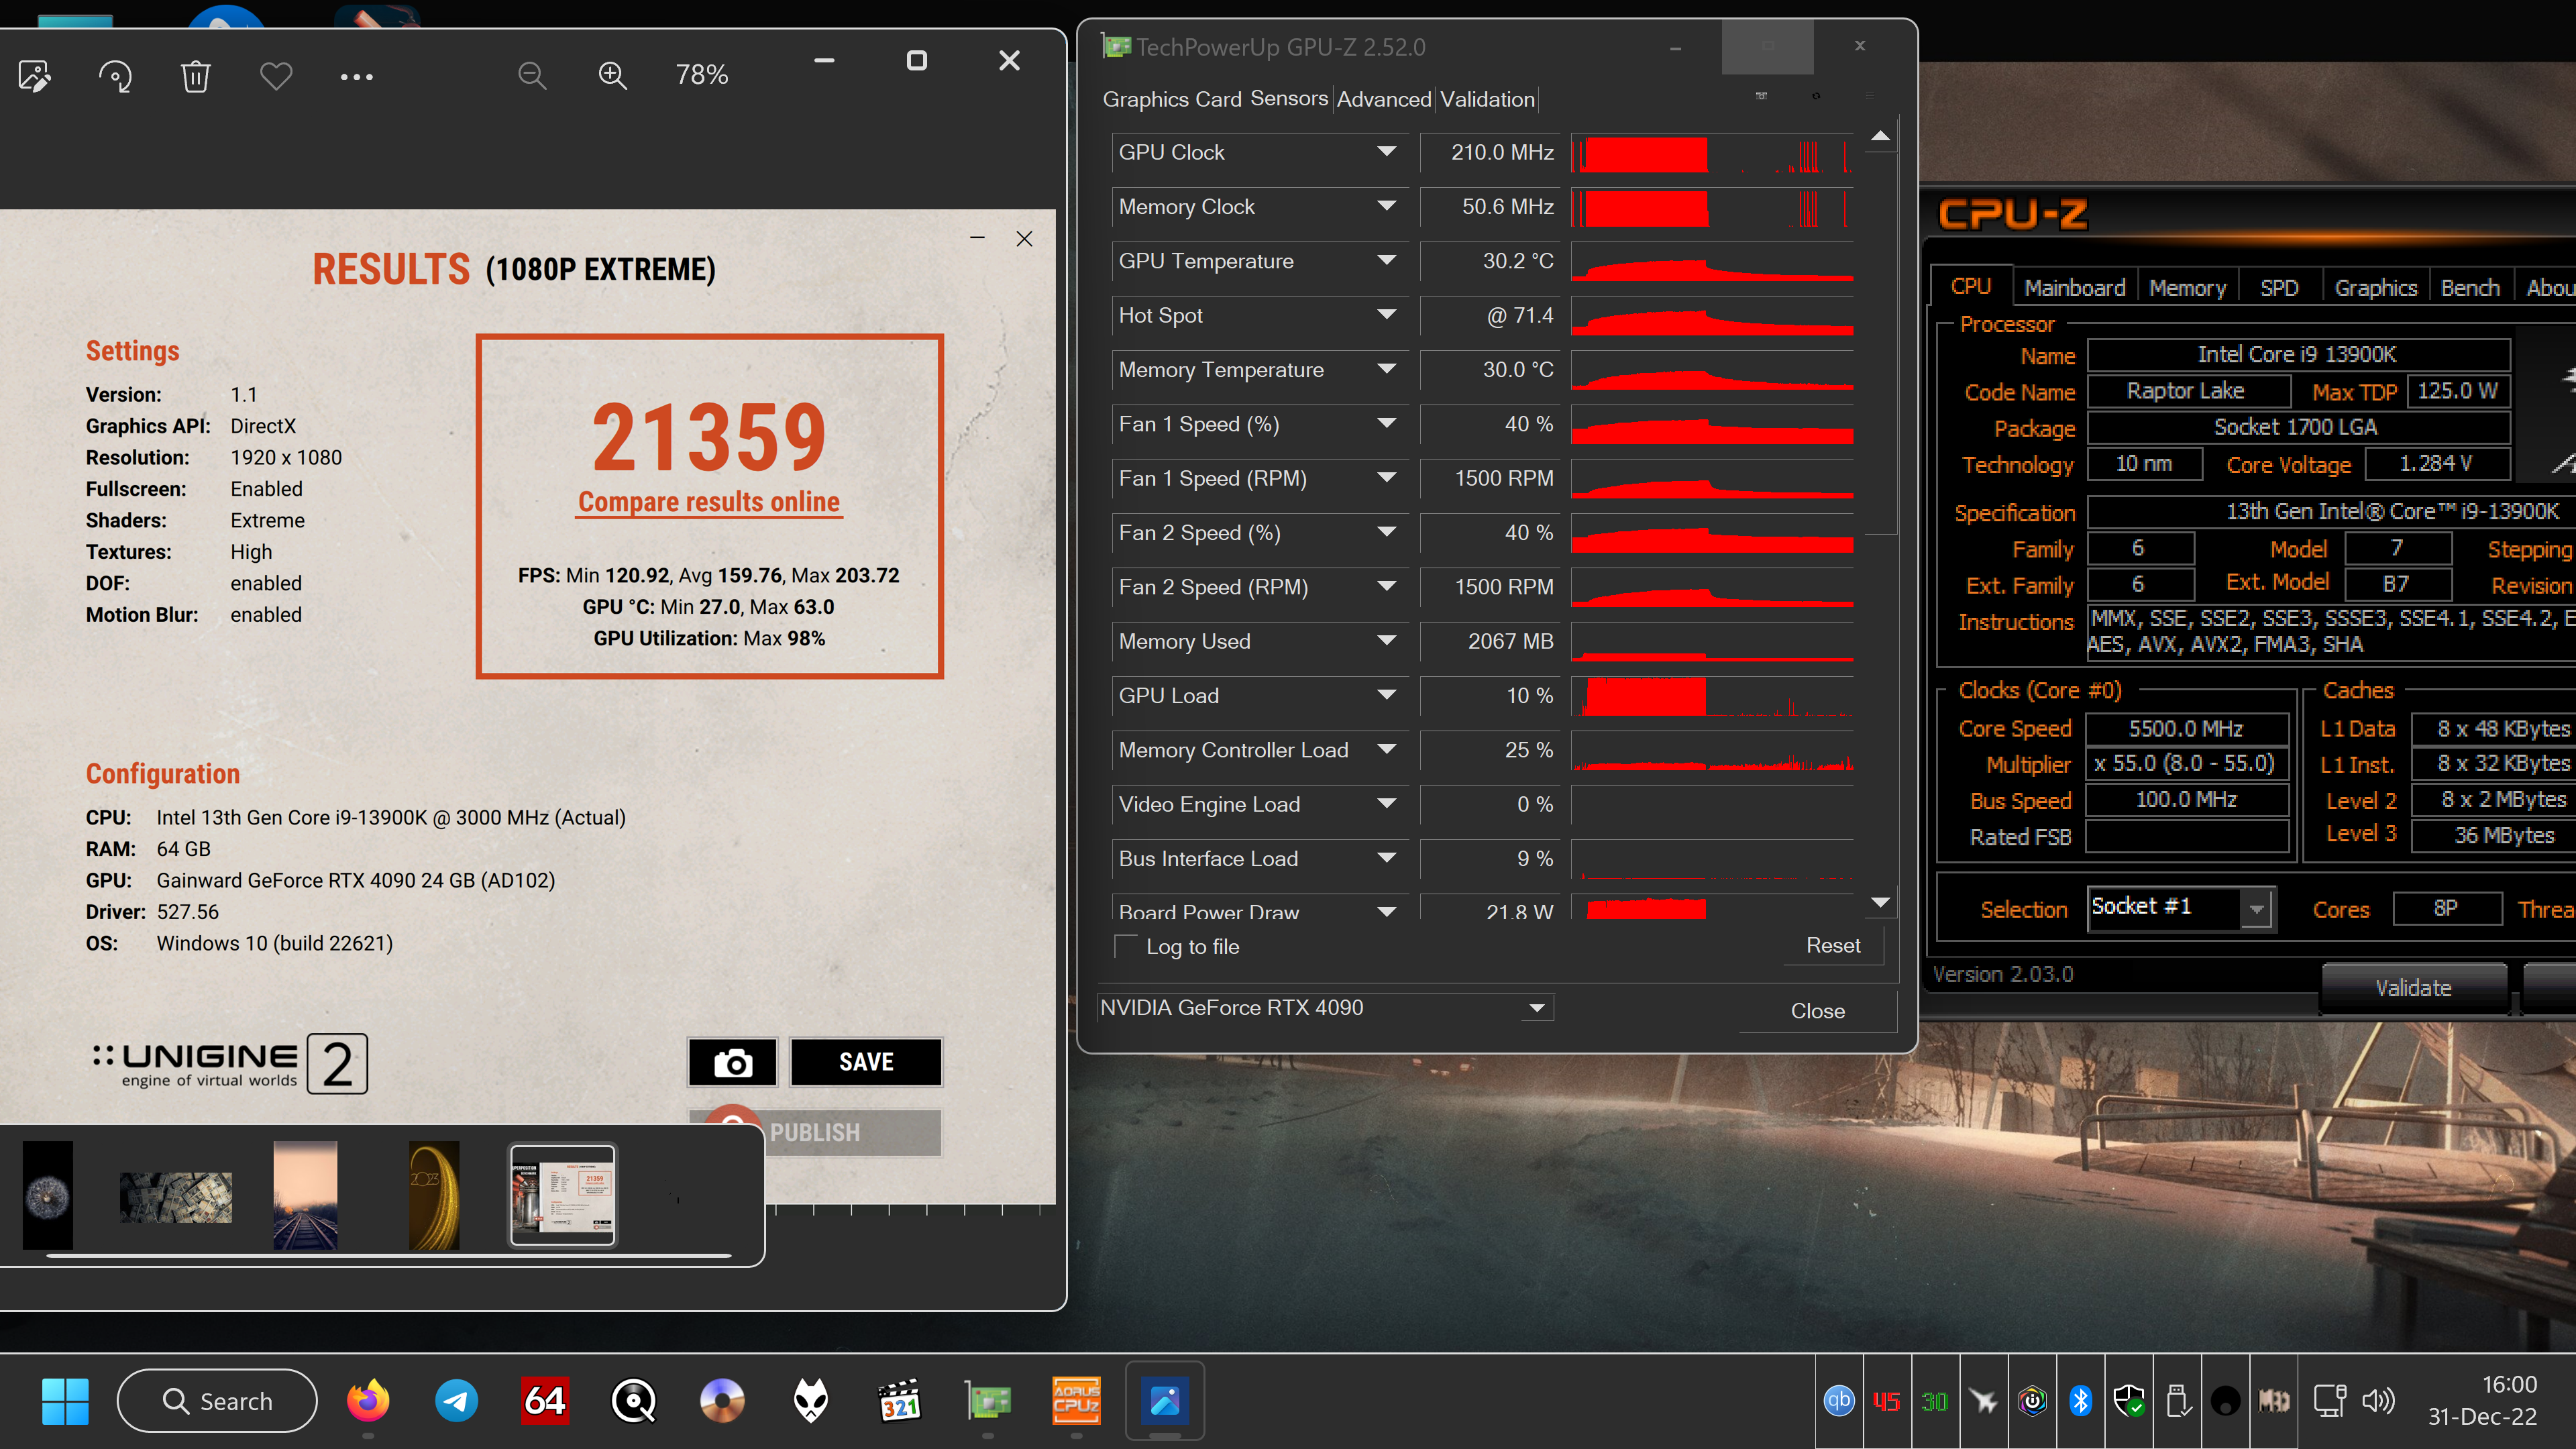Screen dimensions: 2576x1449
Task: Open the Photos app taskbar icon
Action: pos(1165,1401)
